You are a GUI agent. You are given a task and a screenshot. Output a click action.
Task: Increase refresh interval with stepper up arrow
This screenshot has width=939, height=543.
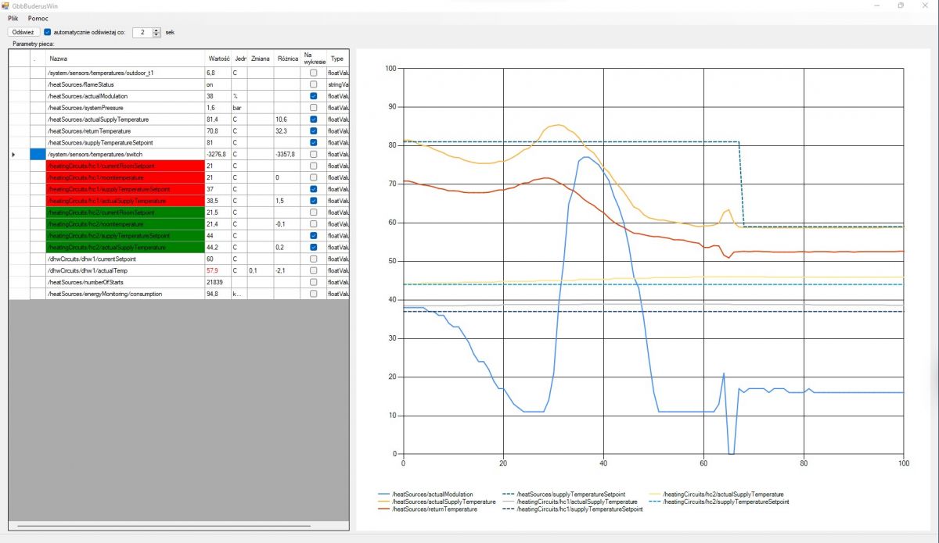[x=156, y=30]
